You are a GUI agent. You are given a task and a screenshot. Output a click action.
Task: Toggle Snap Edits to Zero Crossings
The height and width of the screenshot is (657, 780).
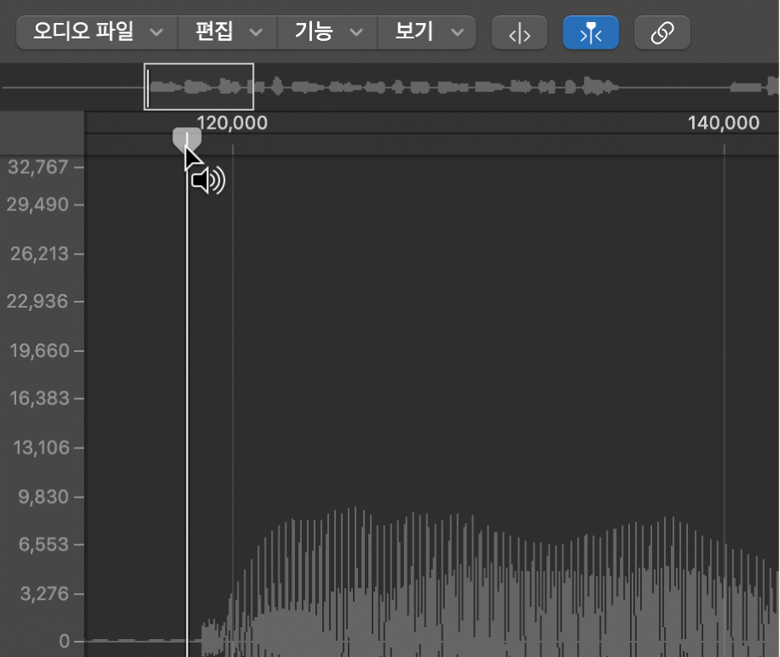click(519, 32)
